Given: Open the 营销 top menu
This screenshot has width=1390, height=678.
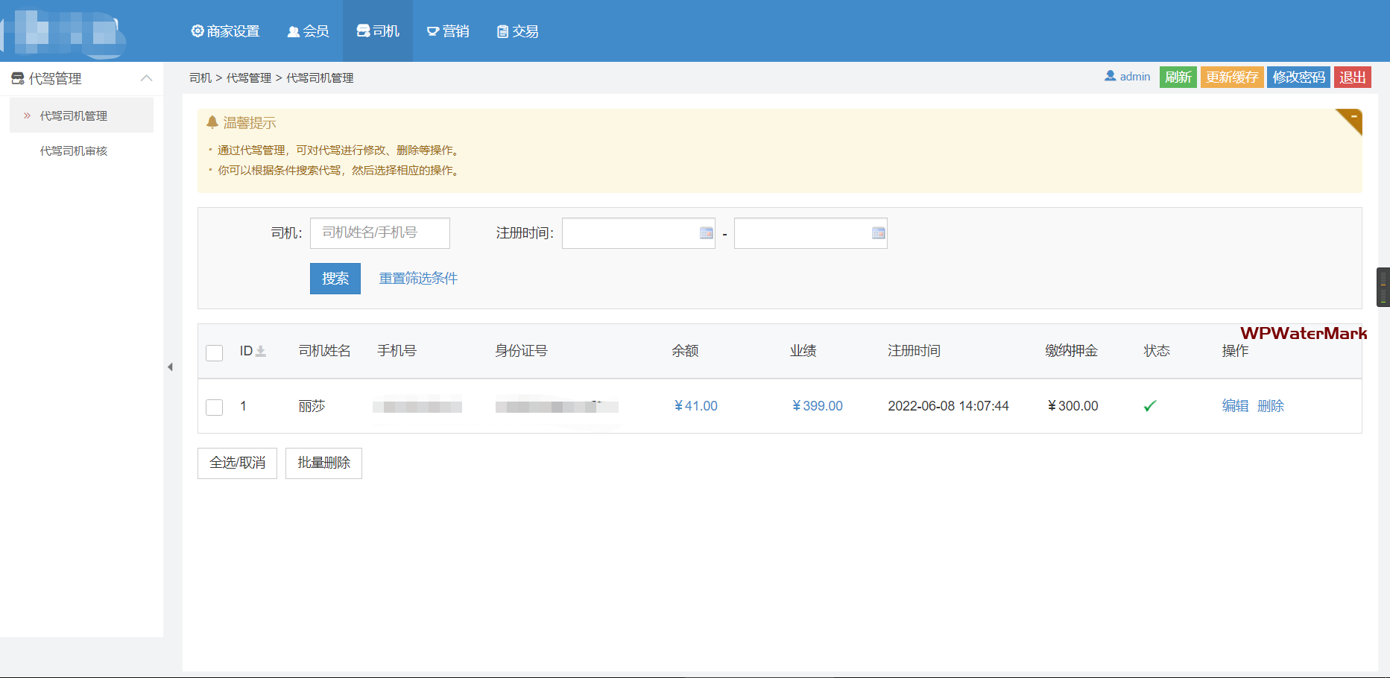Looking at the screenshot, I should pyautogui.click(x=448, y=31).
